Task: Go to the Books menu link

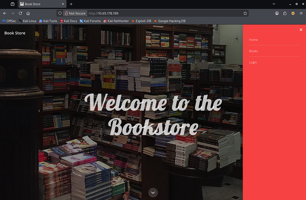Action: tap(253, 51)
